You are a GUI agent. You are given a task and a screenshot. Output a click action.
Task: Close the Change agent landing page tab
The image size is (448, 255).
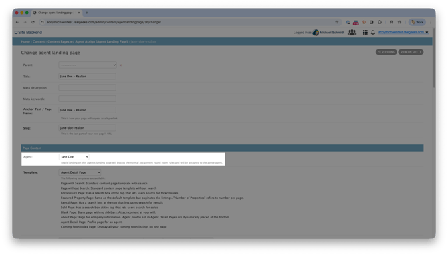[79, 13]
